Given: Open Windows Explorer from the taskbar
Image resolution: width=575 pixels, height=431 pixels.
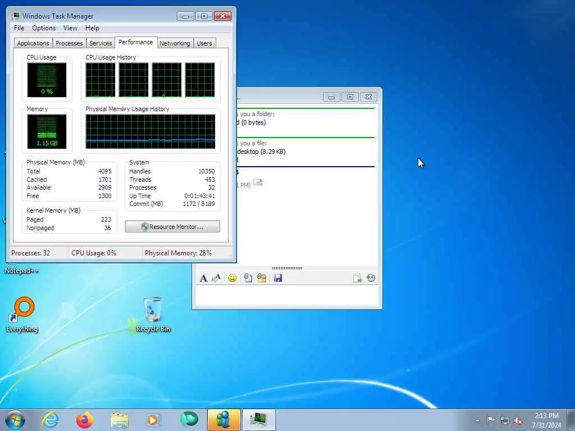Looking at the screenshot, I should click(120, 420).
